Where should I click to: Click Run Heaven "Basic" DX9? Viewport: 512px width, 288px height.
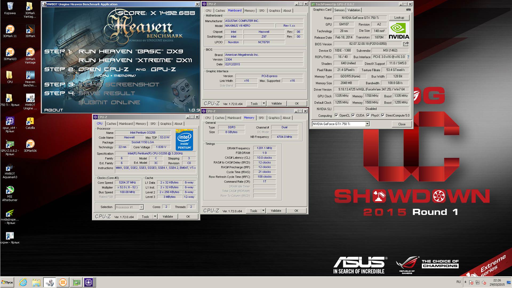131,51
